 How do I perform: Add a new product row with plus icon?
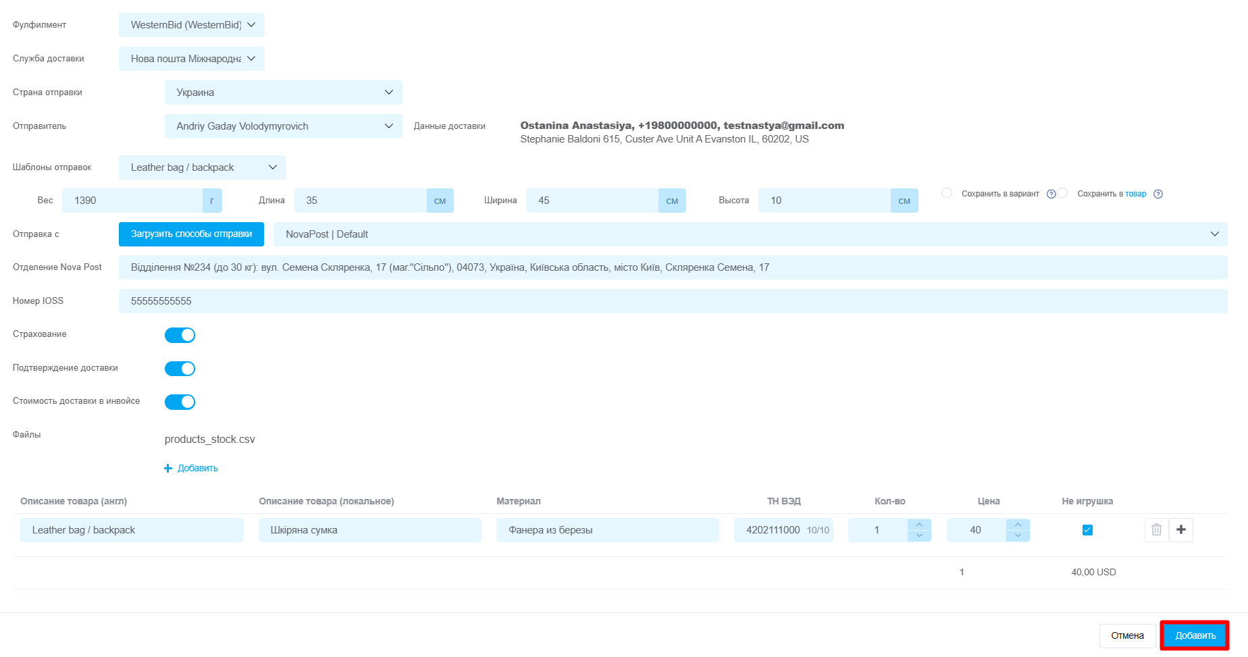click(1181, 530)
